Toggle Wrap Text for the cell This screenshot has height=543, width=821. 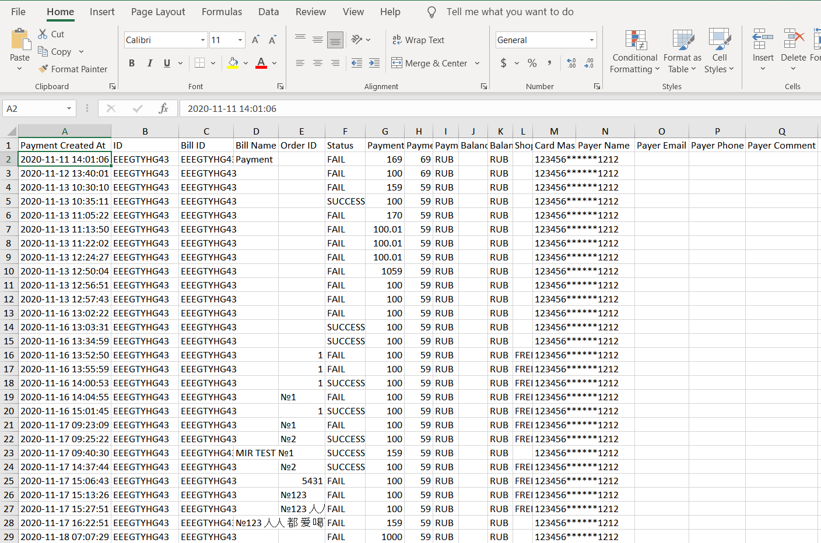(419, 40)
